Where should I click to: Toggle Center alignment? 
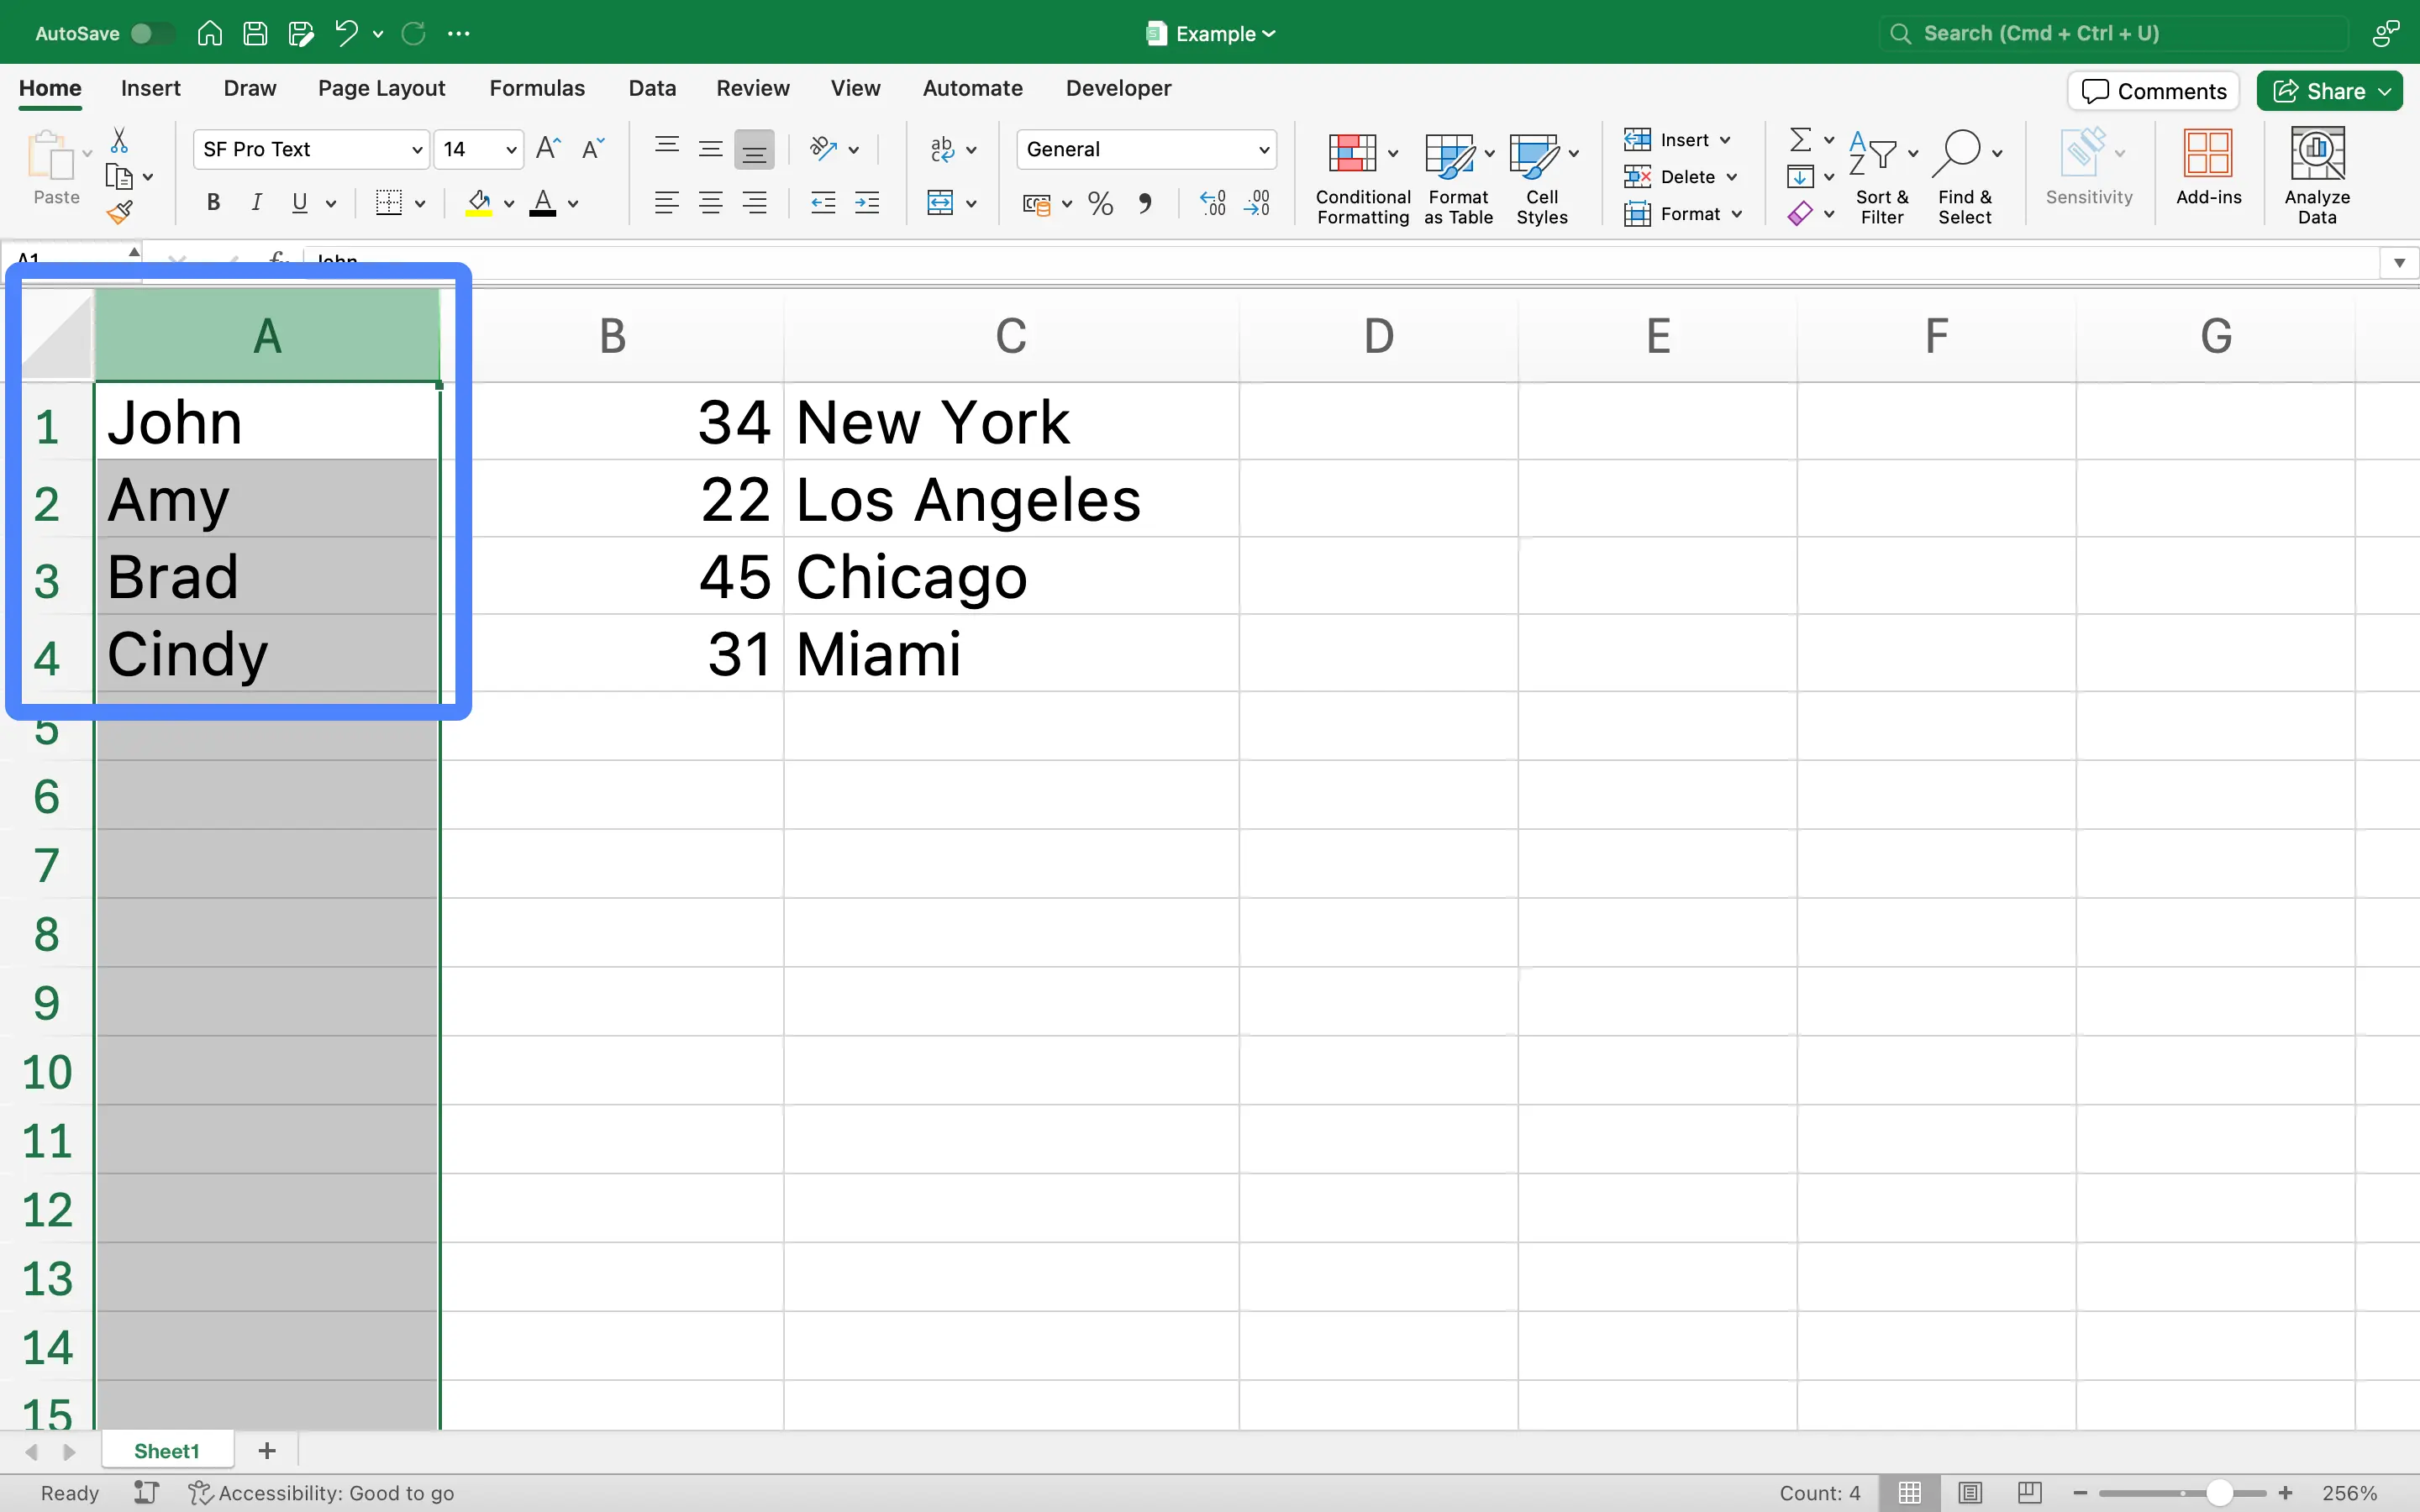pyautogui.click(x=711, y=203)
